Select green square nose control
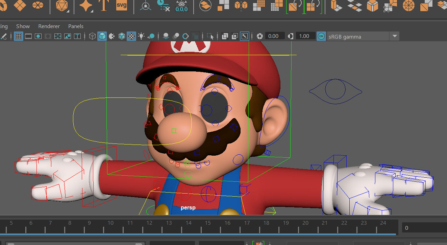 click(174, 131)
